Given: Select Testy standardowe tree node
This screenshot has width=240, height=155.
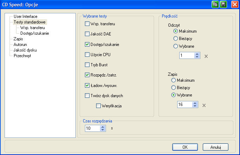Looking at the screenshot, I should 29,22.
